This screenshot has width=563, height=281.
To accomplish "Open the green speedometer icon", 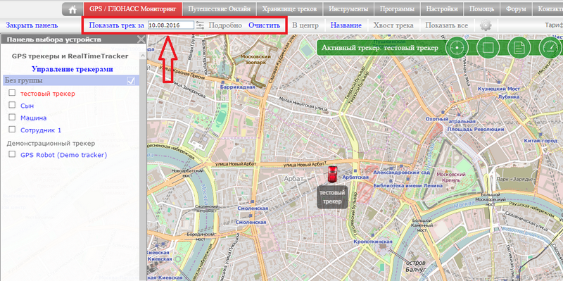I will [550, 47].
